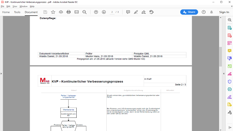The width and height of the screenshot is (233, 131).
Task: Click the page number input field
Action: [x=112, y=12]
